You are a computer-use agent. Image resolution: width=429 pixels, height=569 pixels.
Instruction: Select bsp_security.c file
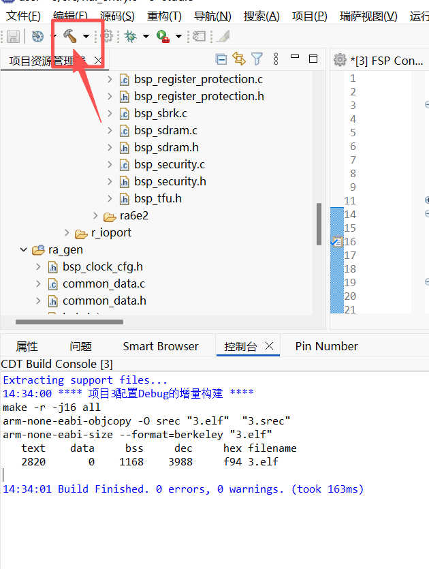coord(170,164)
